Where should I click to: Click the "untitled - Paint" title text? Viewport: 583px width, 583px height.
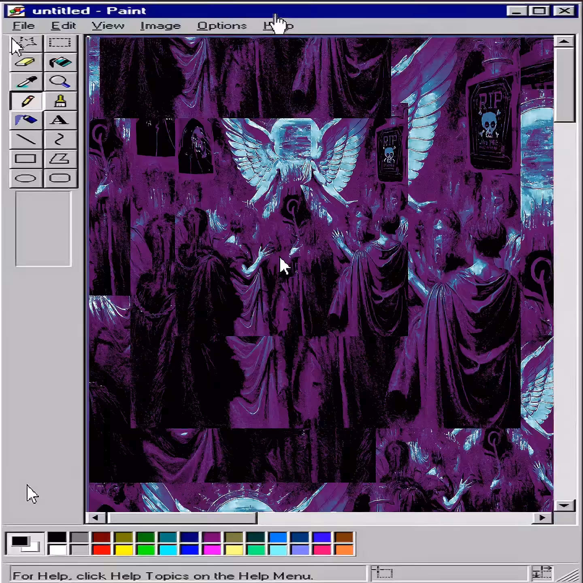(89, 11)
